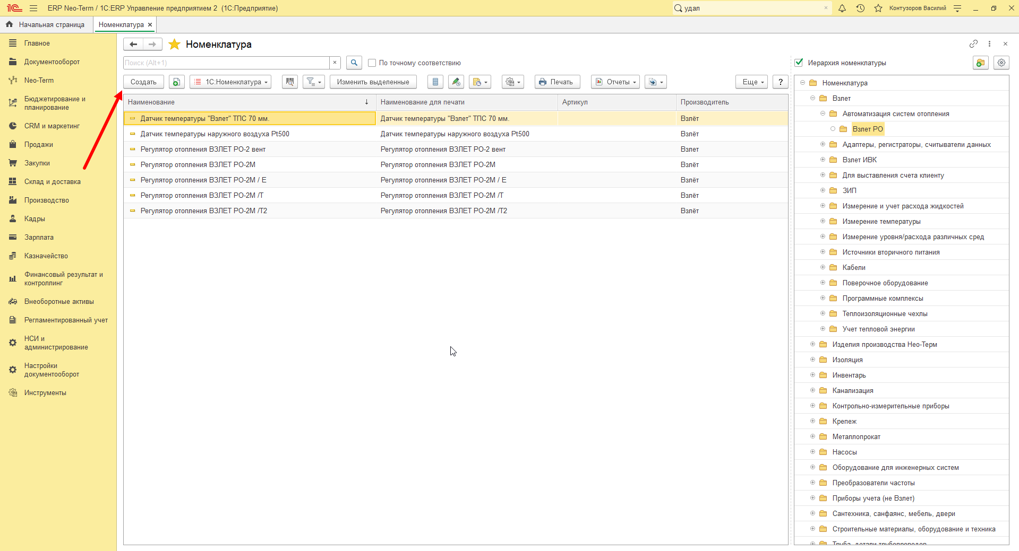Go back with the left arrow button
The width and height of the screenshot is (1019, 551).
133,45
